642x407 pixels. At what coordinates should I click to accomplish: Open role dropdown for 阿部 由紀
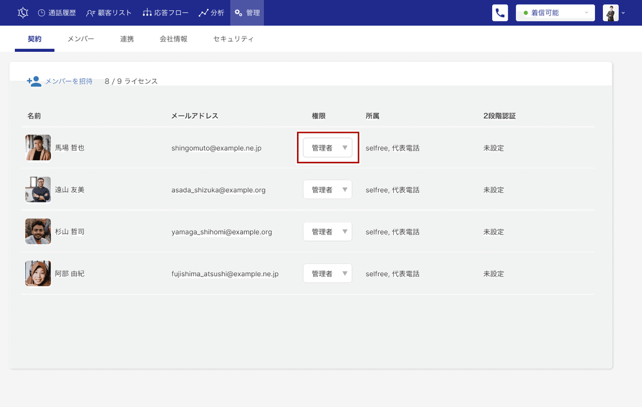pyautogui.click(x=327, y=273)
